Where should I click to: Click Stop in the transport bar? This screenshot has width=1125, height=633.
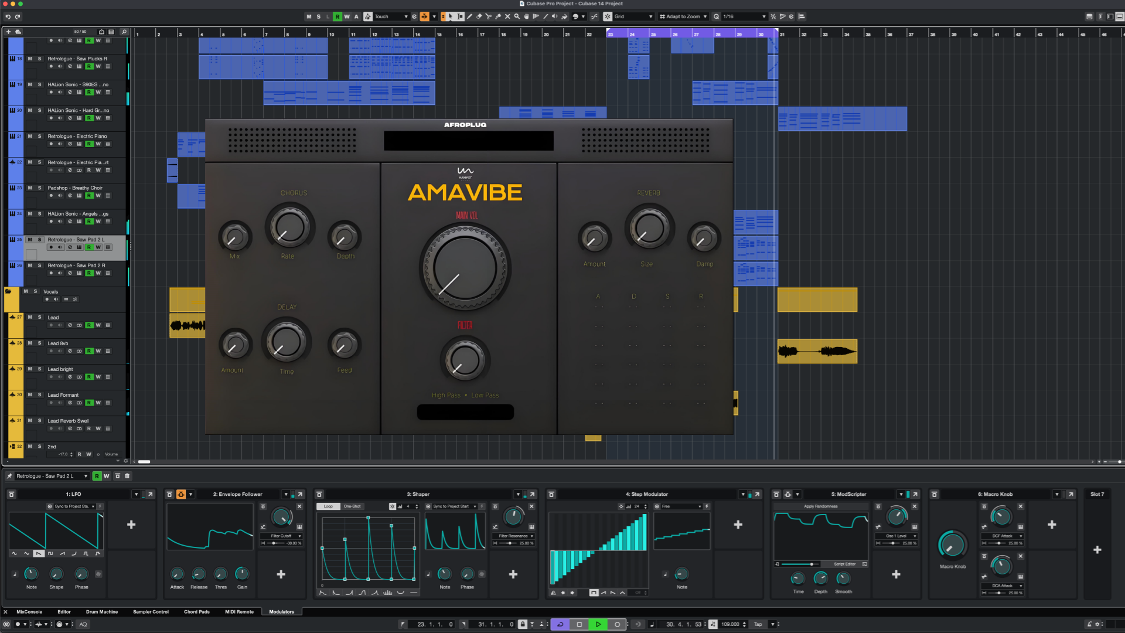[x=579, y=624]
